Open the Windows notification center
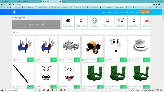The image size is (164, 92). click(161, 90)
